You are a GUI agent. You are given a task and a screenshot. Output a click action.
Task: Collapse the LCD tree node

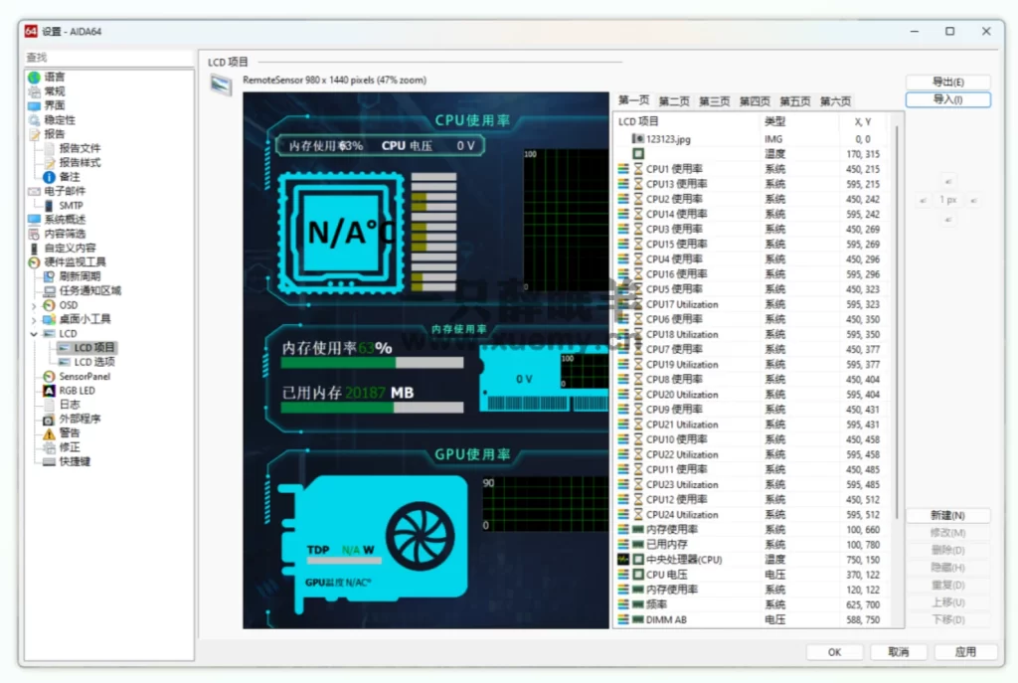click(x=34, y=334)
